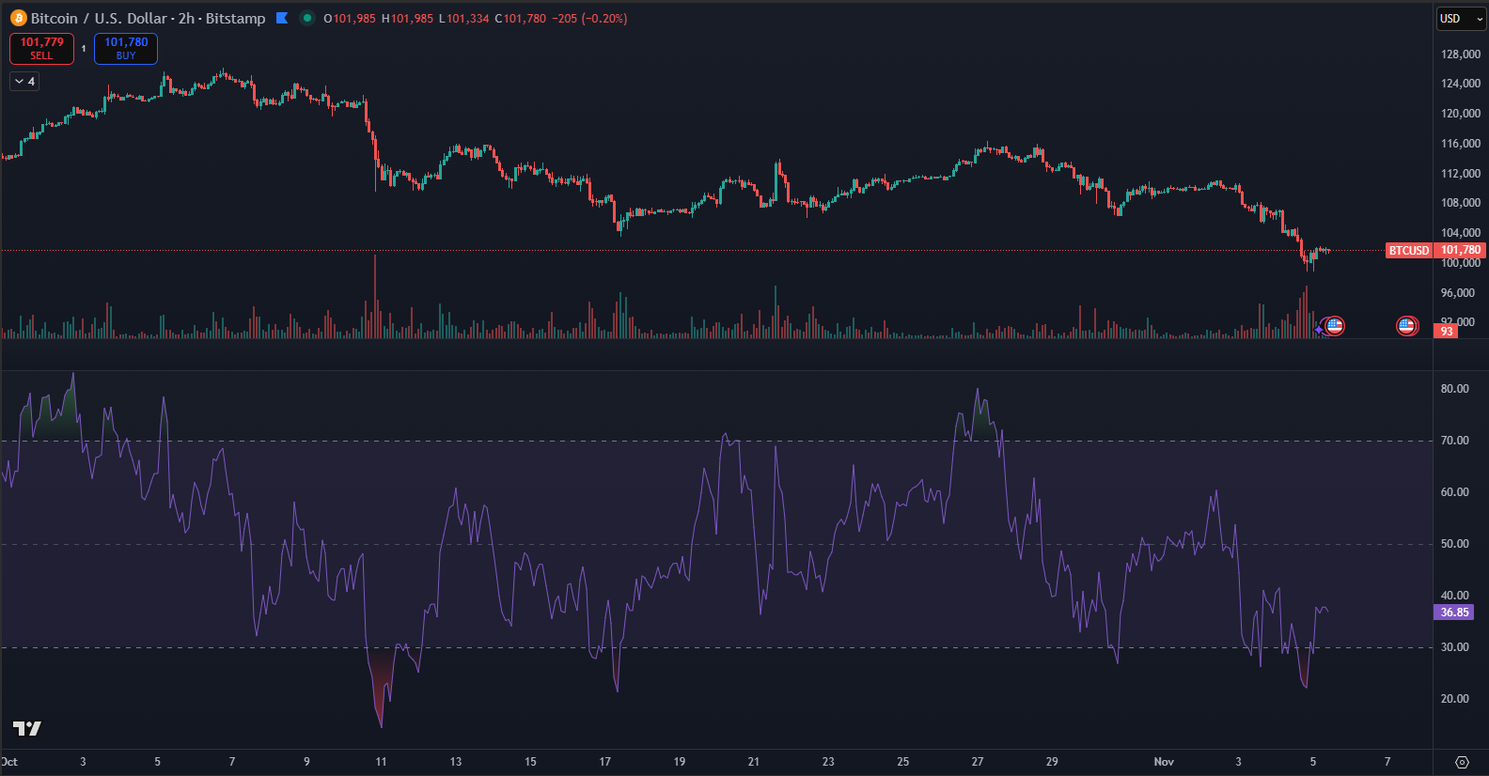The image size is (1489, 776).
Task: Open chart settings gear in bottom corner
Action: [x=1462, y=762]
